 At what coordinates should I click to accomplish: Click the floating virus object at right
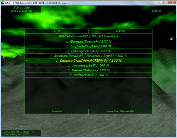point(171,38)
